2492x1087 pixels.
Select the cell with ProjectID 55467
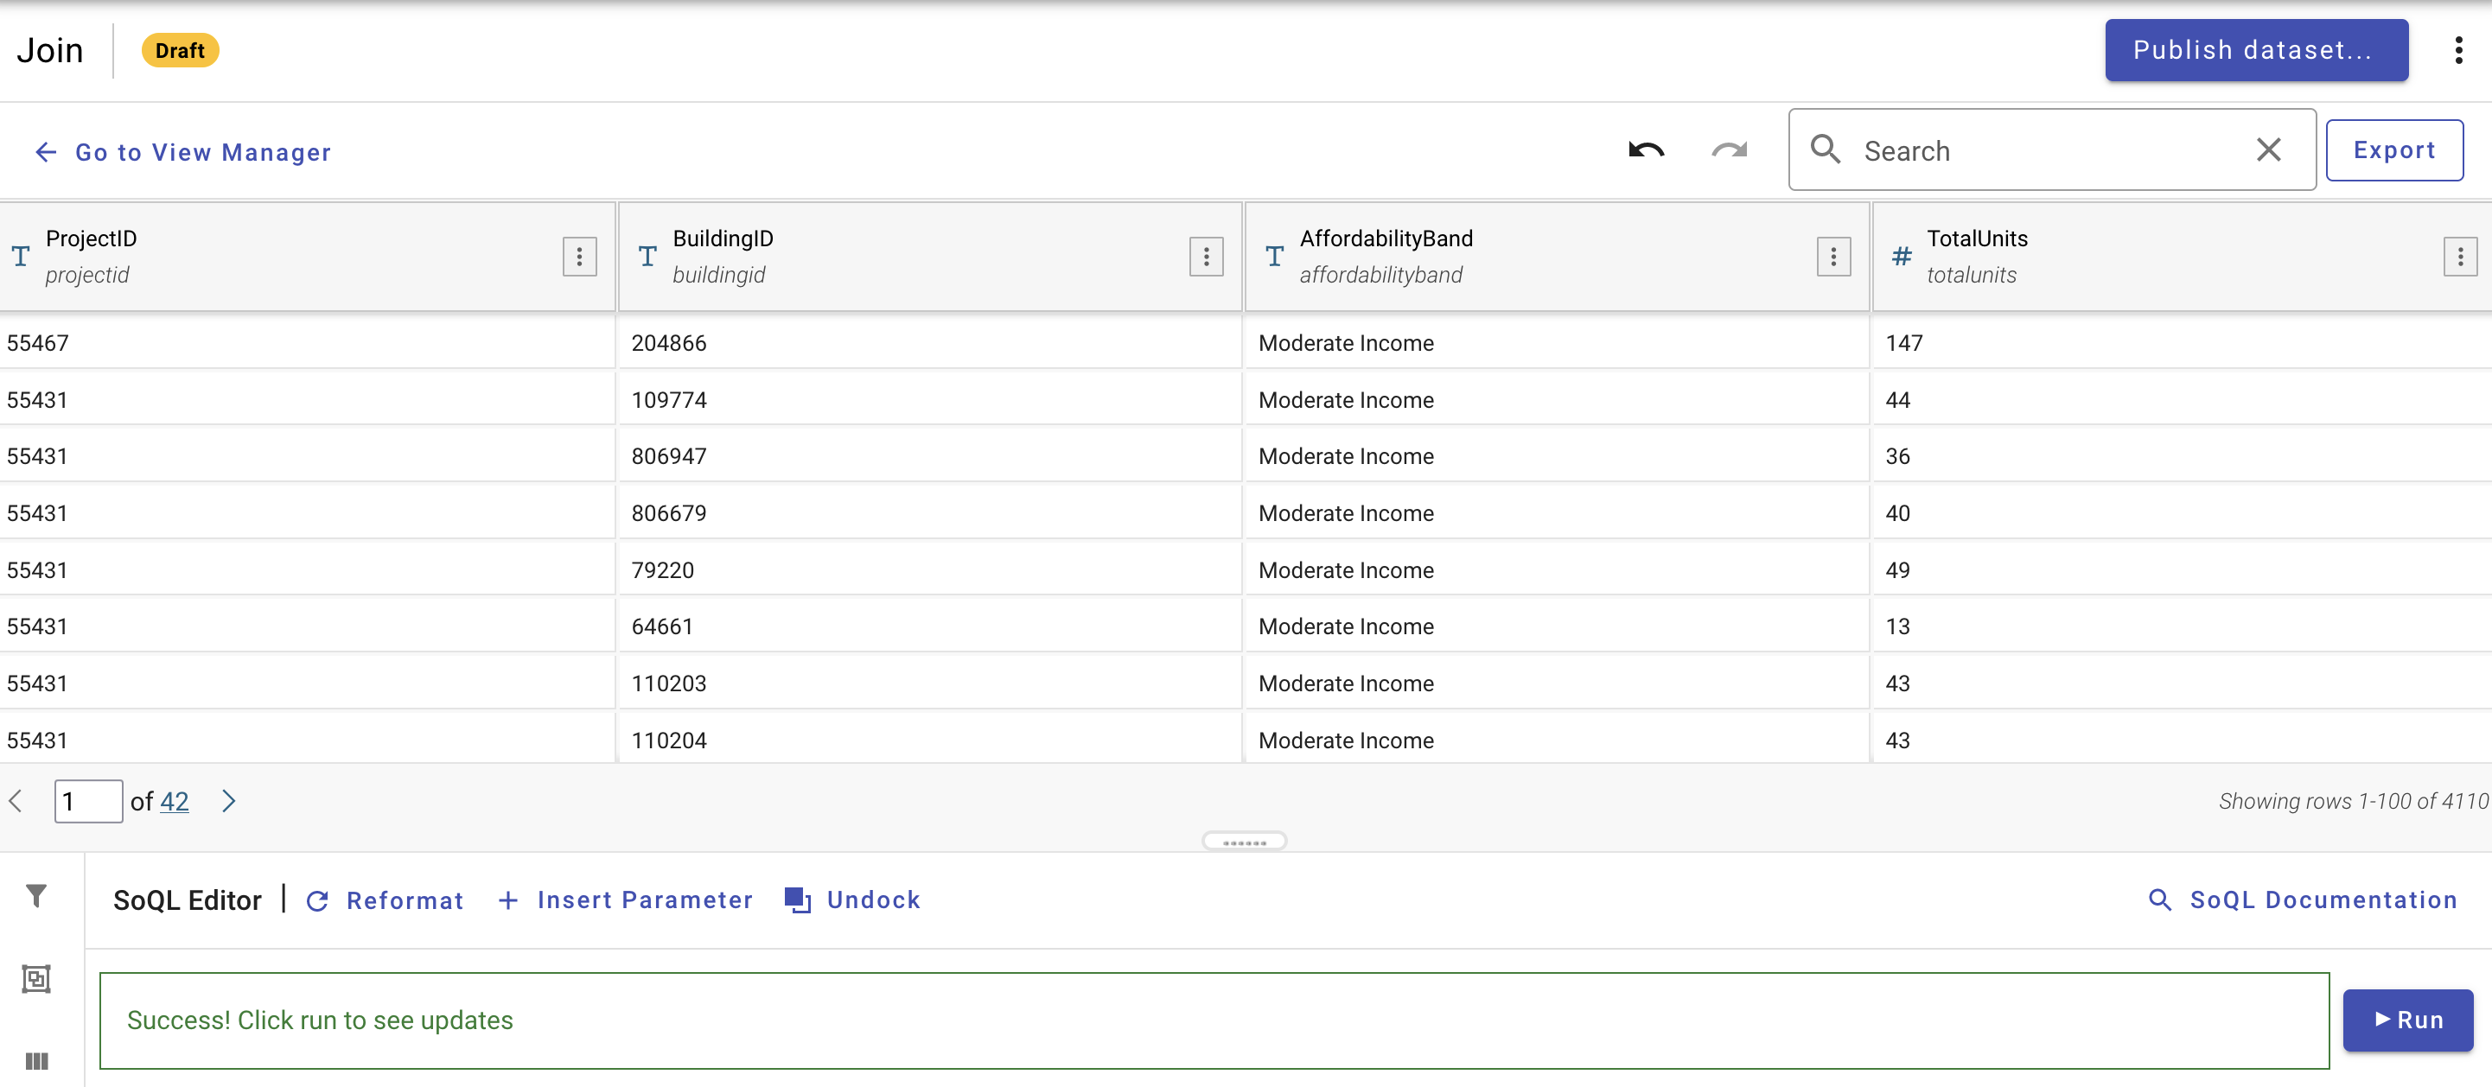307,343
